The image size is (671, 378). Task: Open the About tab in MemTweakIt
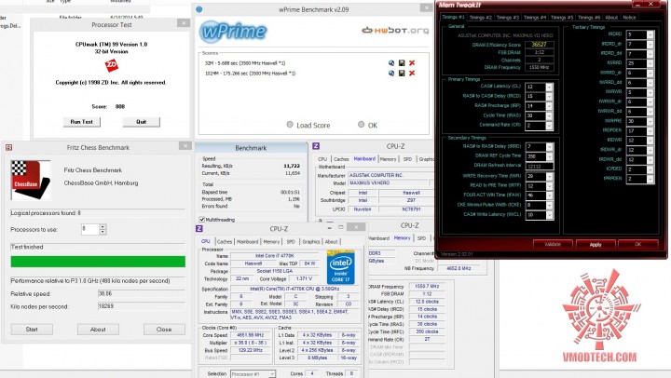611,18
